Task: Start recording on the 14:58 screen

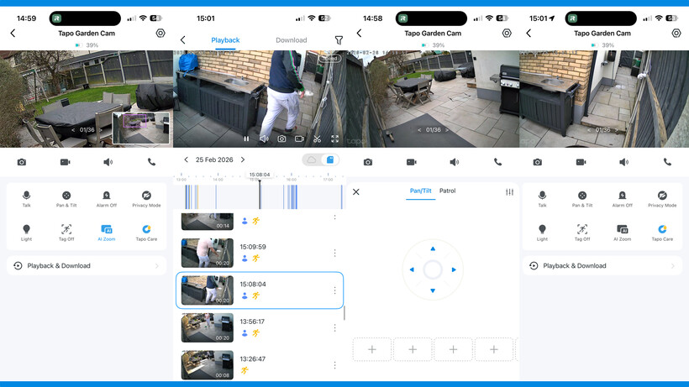Action: coord(411,162)
